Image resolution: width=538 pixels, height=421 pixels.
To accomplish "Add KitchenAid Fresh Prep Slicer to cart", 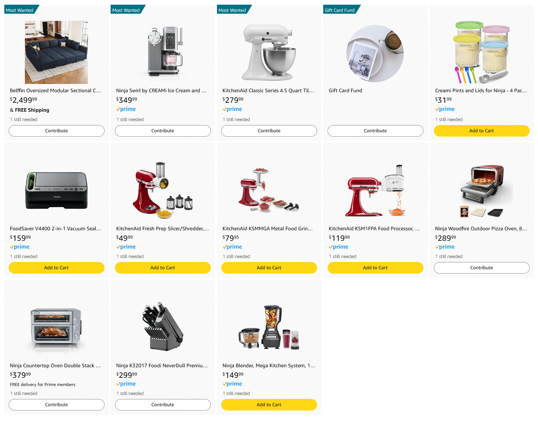I will [163, 268].
